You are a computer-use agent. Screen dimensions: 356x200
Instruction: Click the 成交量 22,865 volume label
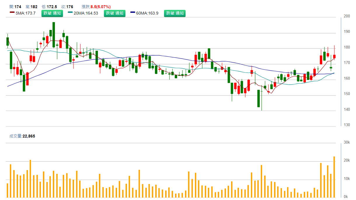pos(22,136)
